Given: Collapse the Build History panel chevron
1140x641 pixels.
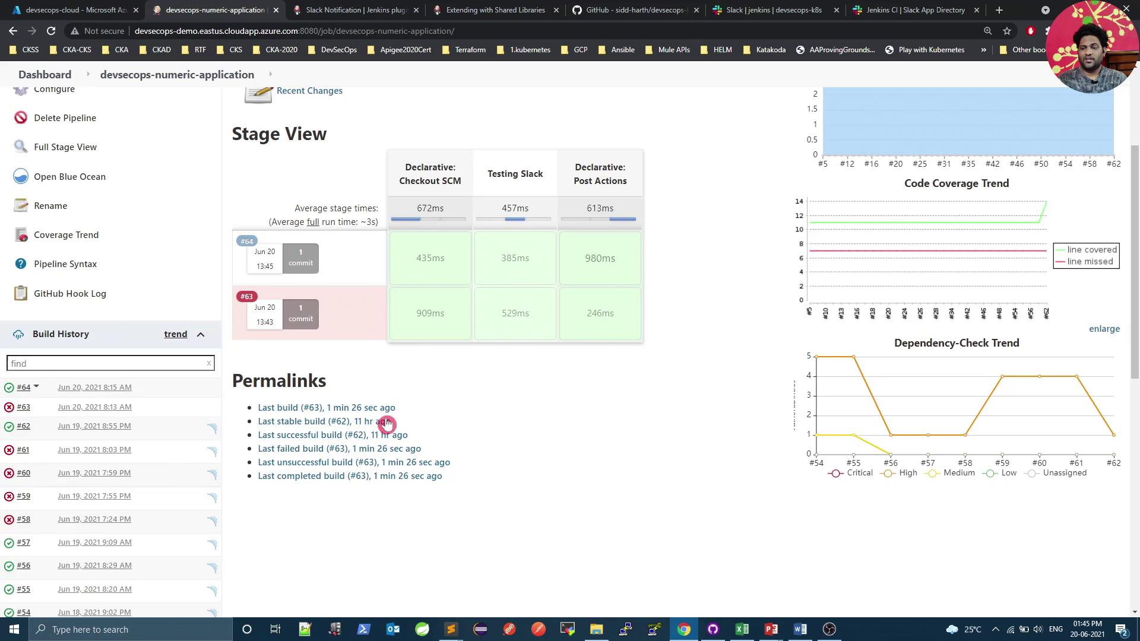Looking at the screenshot, I should 201,334.
